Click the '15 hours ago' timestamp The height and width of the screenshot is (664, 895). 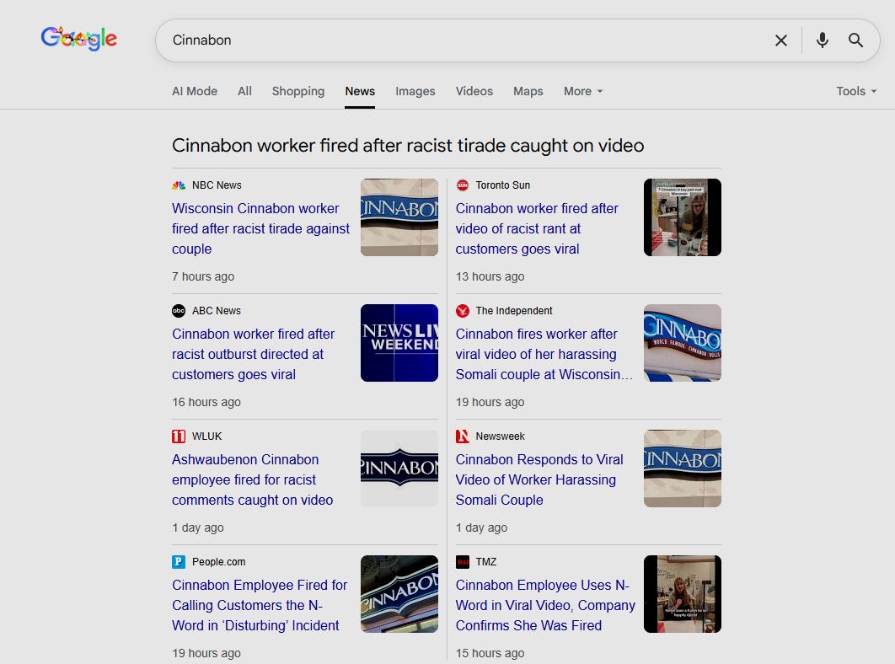[490, 653]
